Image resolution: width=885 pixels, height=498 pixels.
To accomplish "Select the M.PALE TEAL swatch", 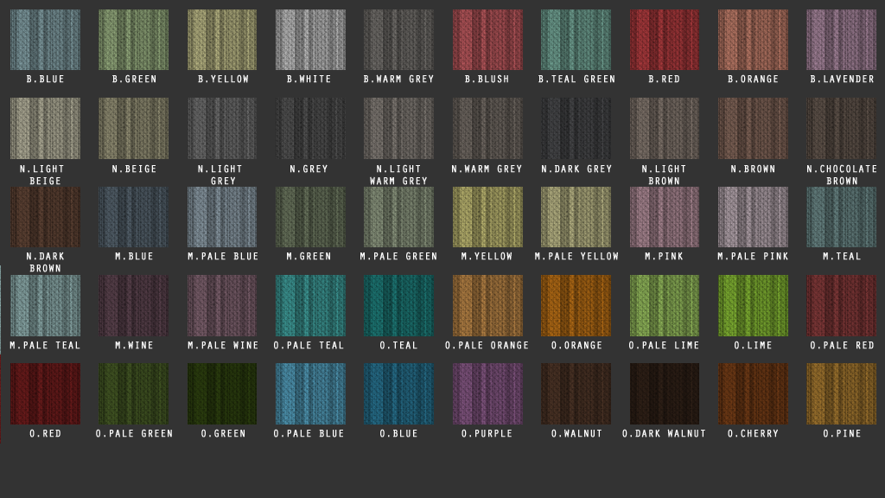I will pos(45,305).
